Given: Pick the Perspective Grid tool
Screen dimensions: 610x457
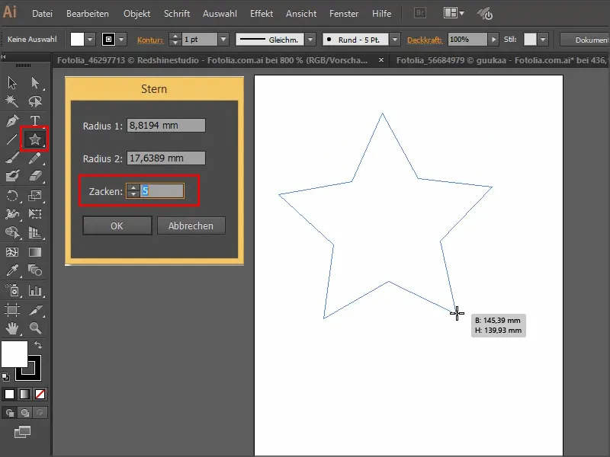Looking at the screenshot, I should click(35, 232).
